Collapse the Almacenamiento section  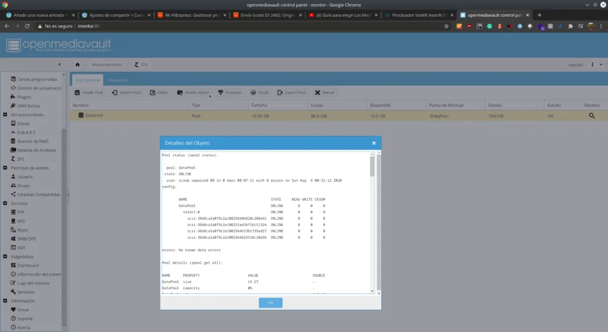5,115
